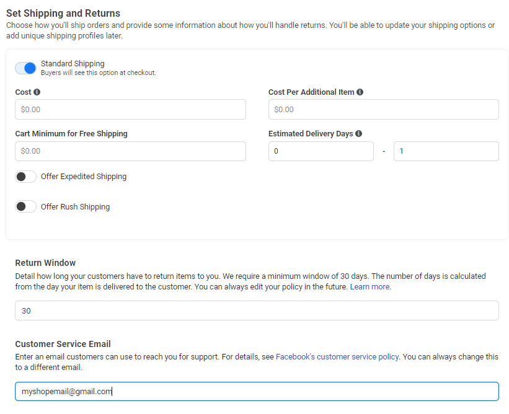Select the Cart Minimum for Free Shipping input
The width and height of the screenshot is (509, 414).
click(x=130, y=151)
